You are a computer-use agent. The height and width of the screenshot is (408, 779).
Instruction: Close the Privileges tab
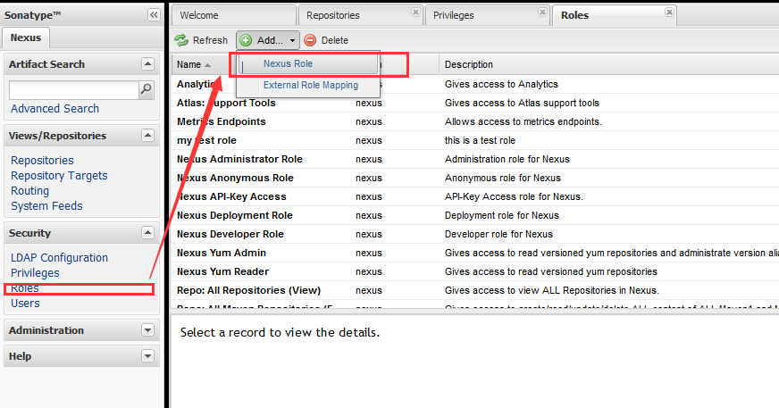tap(542, 12)
